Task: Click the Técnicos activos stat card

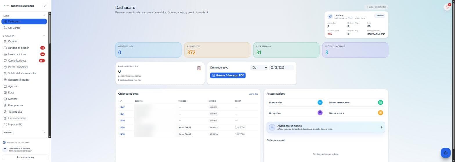Action: 355,50
